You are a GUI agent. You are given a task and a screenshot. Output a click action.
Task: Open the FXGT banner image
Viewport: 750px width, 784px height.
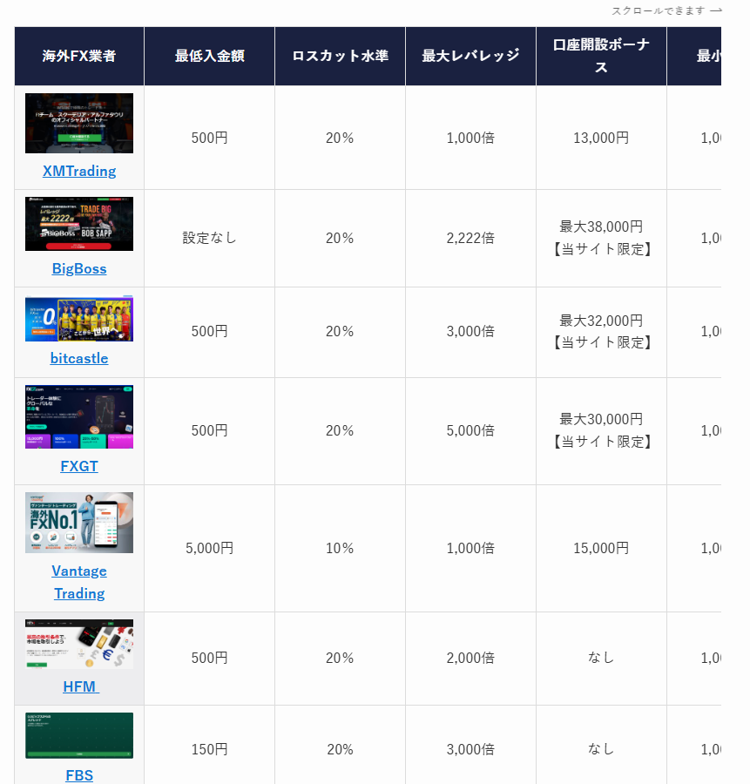pyautogui.click(x=79, y=416)
